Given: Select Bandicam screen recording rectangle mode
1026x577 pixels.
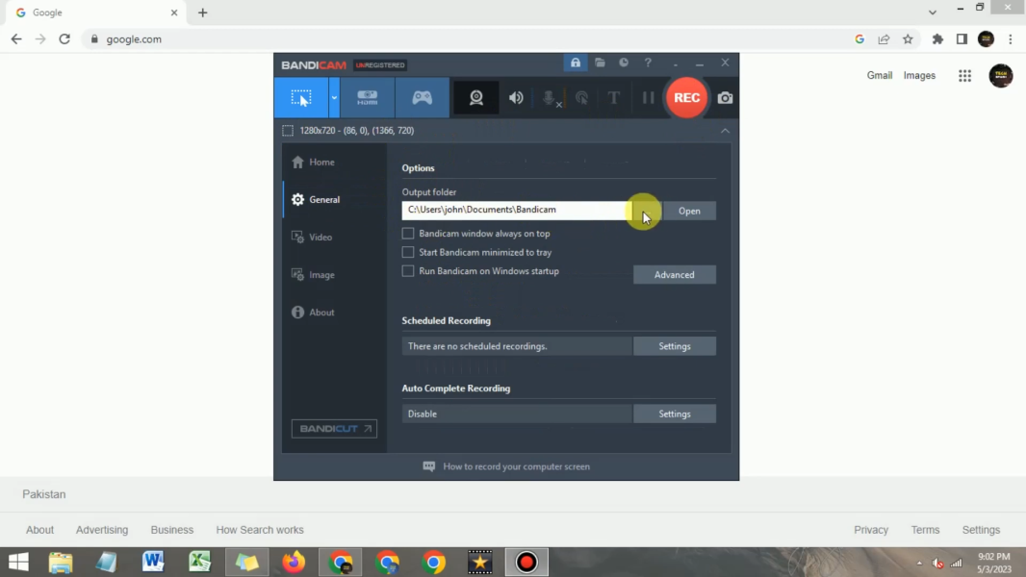Looking at the screenshot, I should [x=301, y=98].
